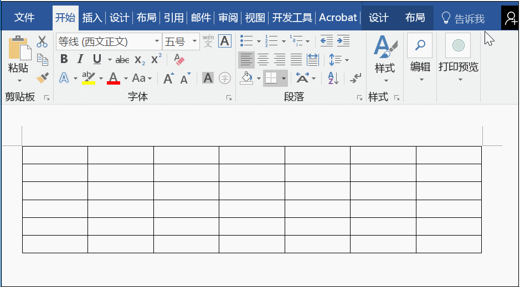Image resolution: width=520 pixels, height=287 pixels.
Task: Click the Bullets list icon
Action: [246, 41]
